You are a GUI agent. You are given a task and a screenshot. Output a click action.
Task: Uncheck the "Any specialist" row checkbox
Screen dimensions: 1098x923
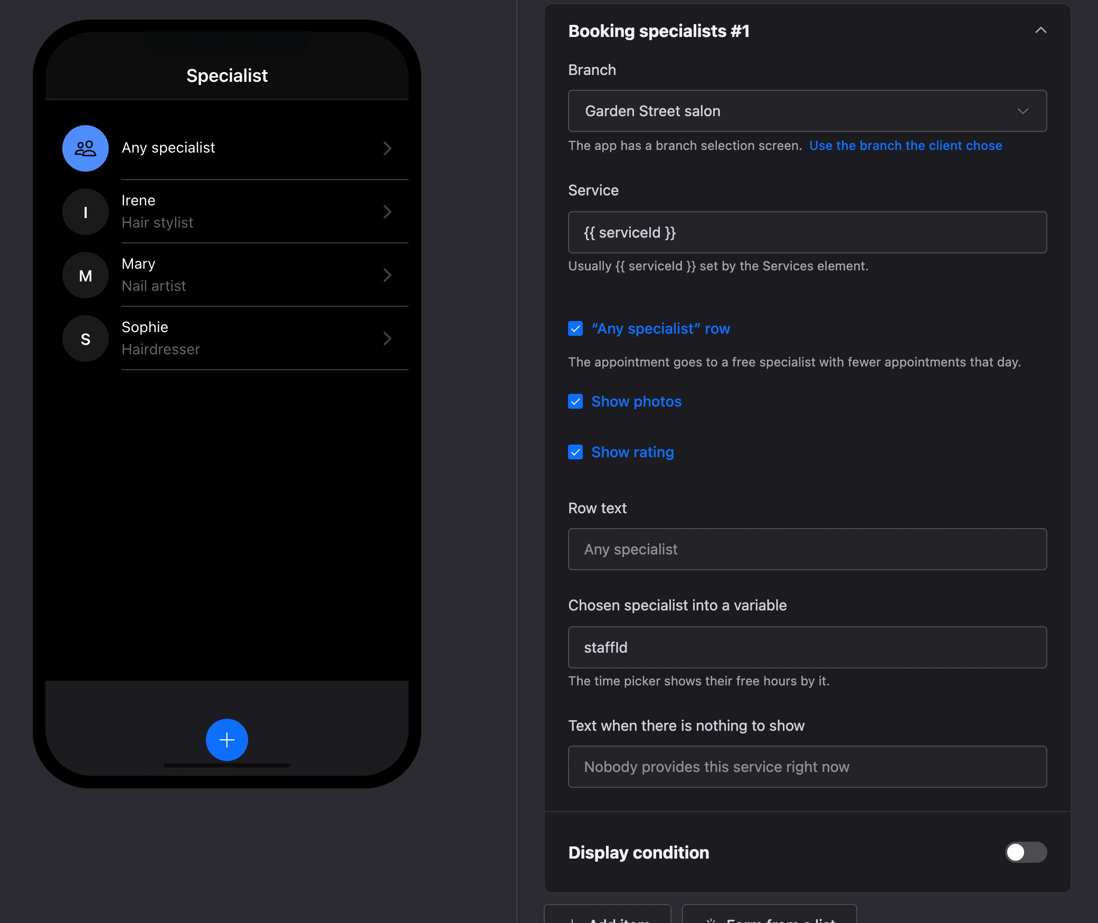pos(575,328)
